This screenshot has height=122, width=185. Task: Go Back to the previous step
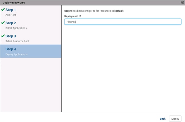tap(163, 119)
